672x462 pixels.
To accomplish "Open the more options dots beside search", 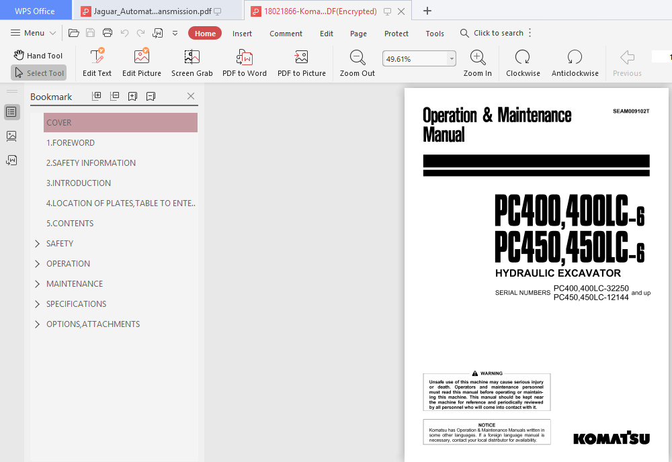I will pyautogui.click(x=530, y=33).
